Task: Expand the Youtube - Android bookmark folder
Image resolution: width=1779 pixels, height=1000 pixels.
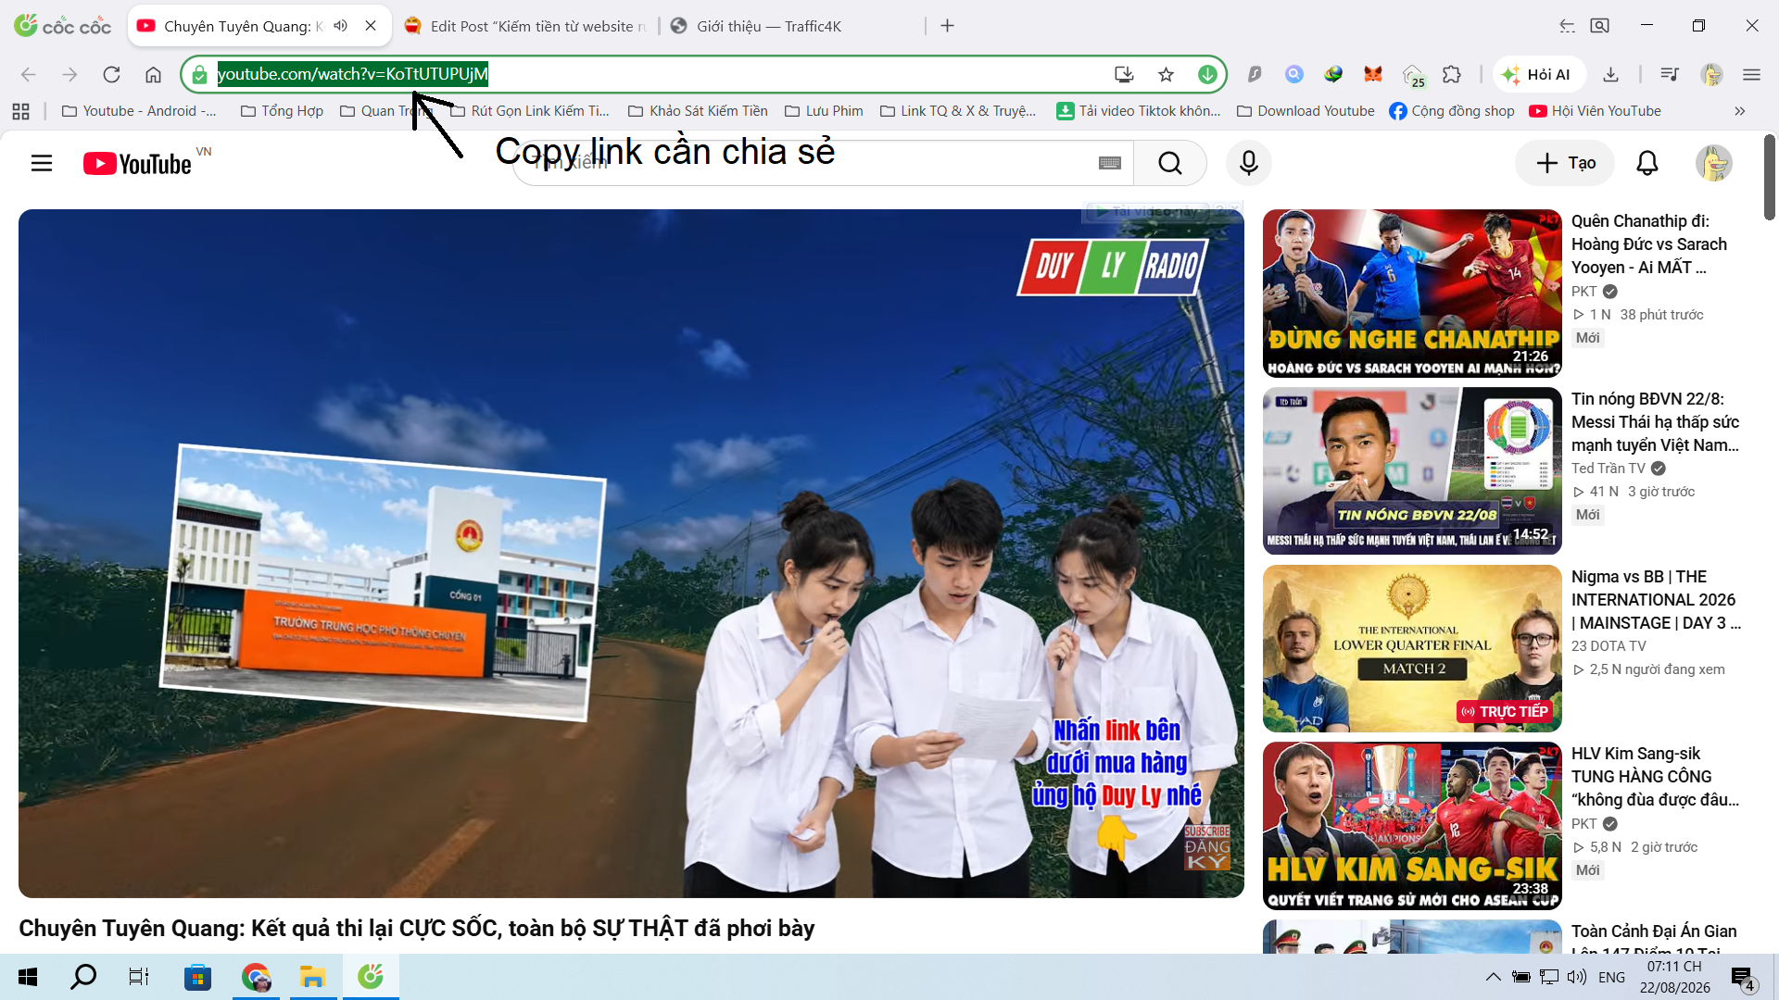Action: pos(139,111)
